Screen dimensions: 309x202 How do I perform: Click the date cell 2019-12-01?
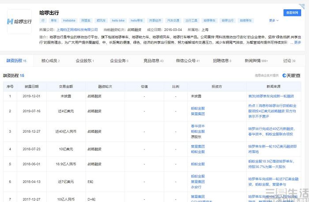pos(31,96)
